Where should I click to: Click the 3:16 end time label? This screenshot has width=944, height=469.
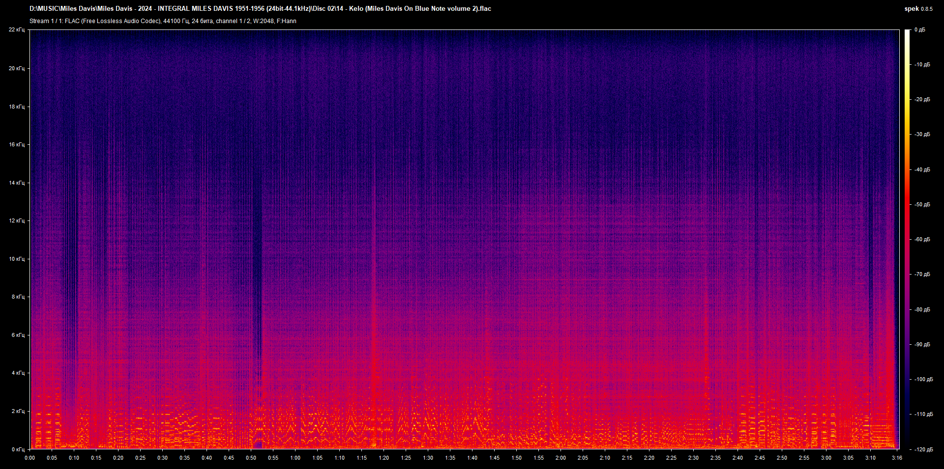pyautogui.click(x=897, y=458)
